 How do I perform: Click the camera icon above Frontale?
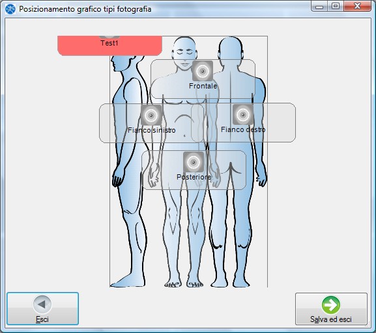[x=203, y=71]
